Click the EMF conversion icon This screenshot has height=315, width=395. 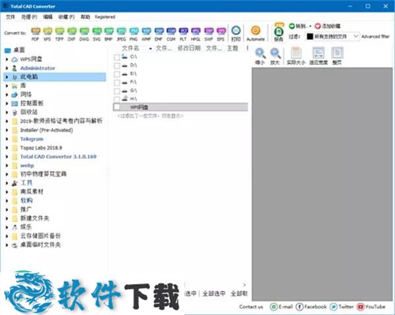tap(159, 34)
